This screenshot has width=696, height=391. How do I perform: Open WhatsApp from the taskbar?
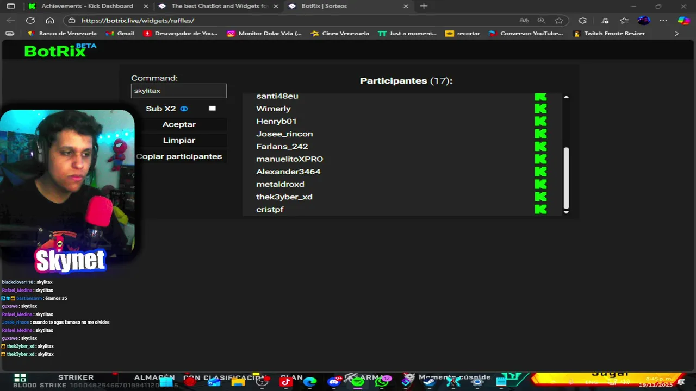pos(382,382)
